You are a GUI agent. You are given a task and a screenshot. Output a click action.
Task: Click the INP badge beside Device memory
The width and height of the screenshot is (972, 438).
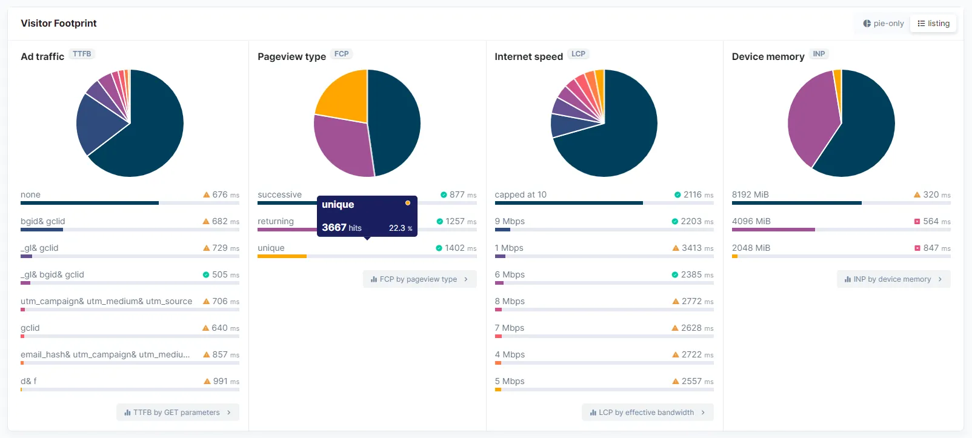click(x=819, y=54)
